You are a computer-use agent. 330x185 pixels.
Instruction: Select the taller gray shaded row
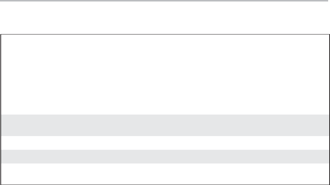[165, 125]
